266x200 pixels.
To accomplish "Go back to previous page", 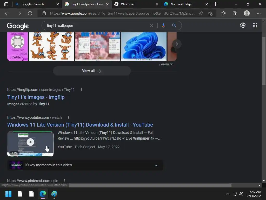I will [x=7, y=13].
